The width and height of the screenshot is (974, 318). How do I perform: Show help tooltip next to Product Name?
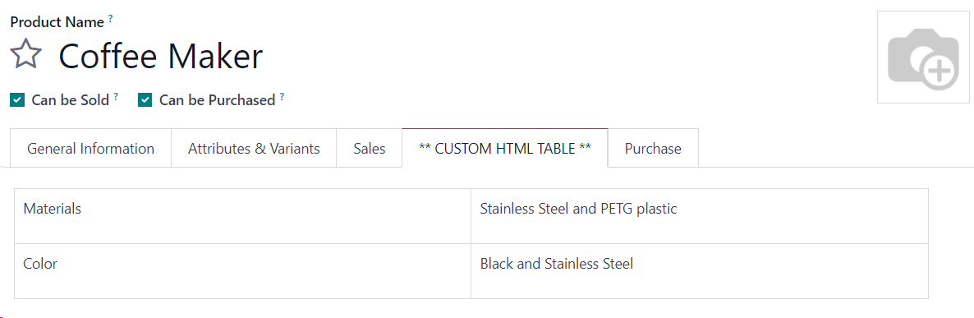click(111, 19)
